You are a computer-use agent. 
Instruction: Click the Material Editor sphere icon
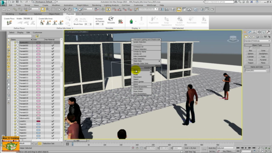click(x=195, y=9)
